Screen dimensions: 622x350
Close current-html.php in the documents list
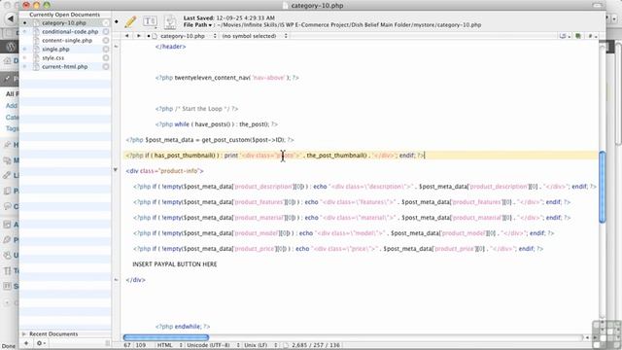(x=106, y=67)
